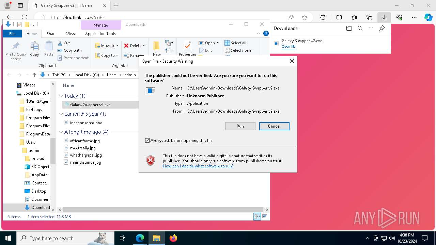The width and height of the screenshot is (436, 245).
Task: Click Paste shortcut in ribbon
Action: 73,58
